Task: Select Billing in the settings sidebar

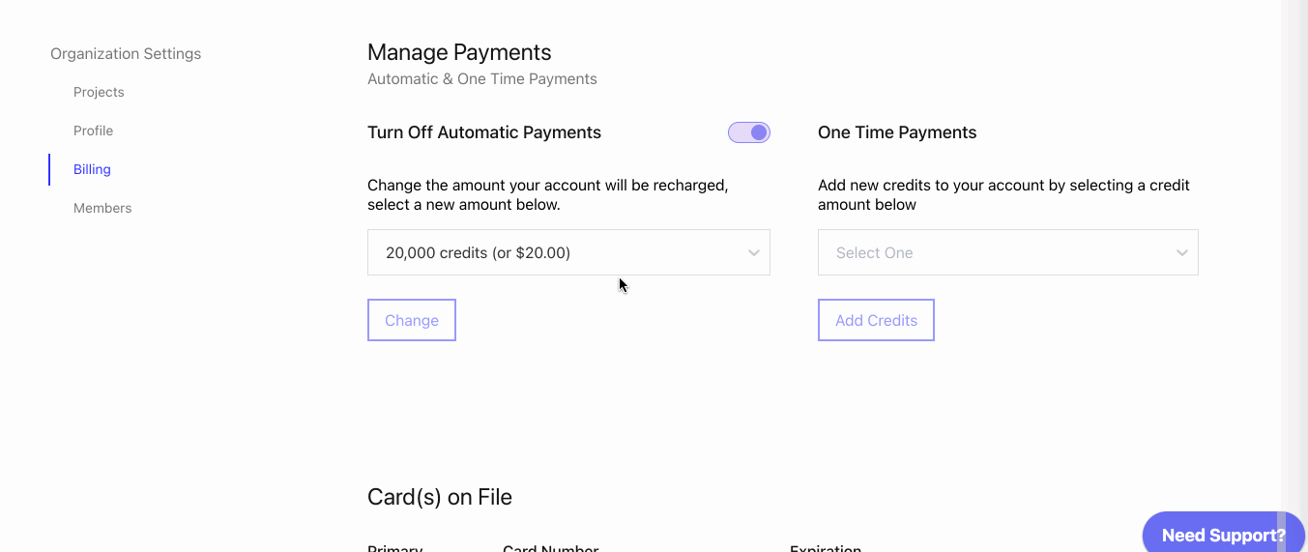Action: point(92,169)
